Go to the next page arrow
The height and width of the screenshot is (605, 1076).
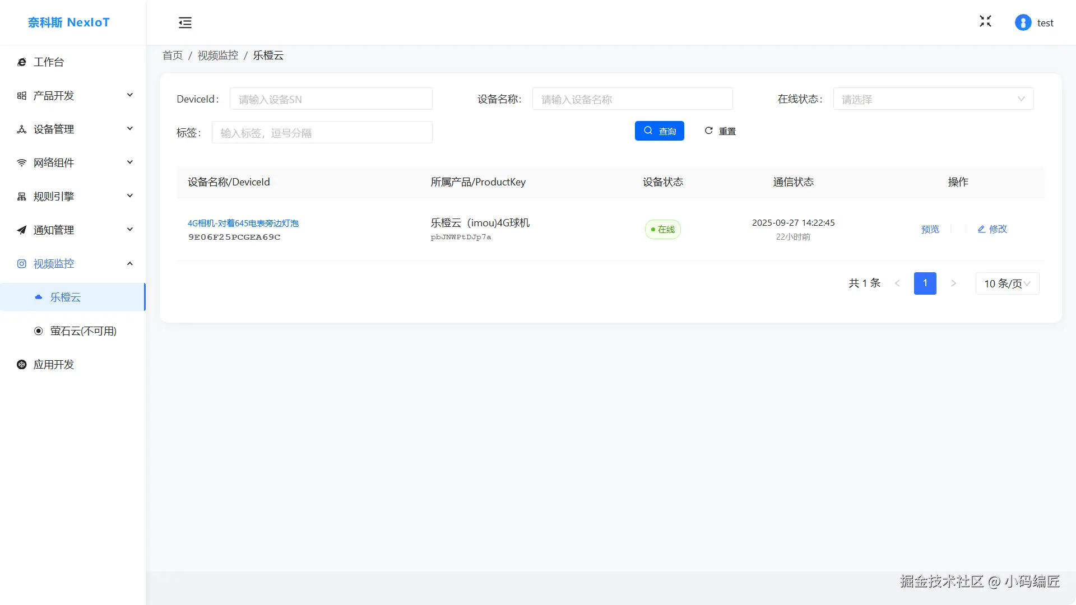point(953,283)
